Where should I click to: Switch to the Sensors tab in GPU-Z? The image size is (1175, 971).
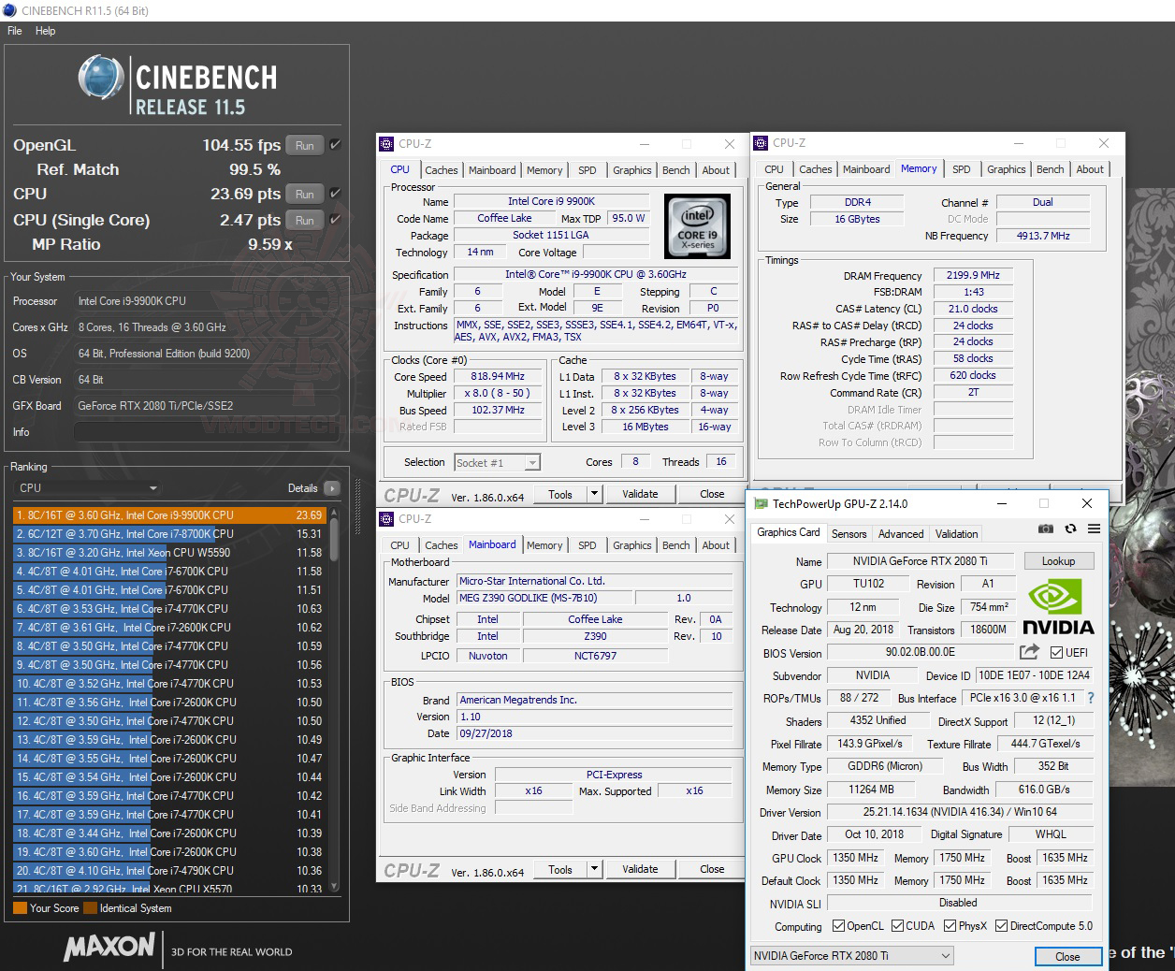849,533
